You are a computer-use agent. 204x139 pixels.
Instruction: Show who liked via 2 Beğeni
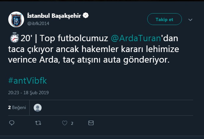click(x=17, y=107)
